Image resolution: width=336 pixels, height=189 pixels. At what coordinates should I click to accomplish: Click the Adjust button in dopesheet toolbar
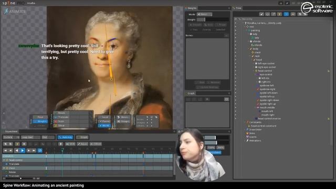click(82, 144)
